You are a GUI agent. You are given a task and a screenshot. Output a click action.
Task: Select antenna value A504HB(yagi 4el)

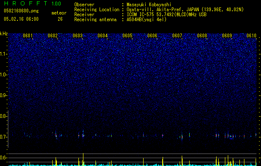point(146,20)
